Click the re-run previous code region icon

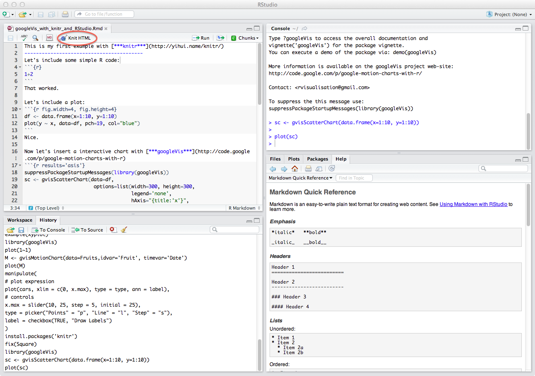coord(220,38)
